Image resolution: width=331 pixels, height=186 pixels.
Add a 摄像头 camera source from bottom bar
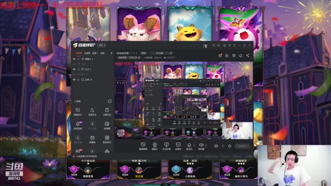[x=155, y=146]
